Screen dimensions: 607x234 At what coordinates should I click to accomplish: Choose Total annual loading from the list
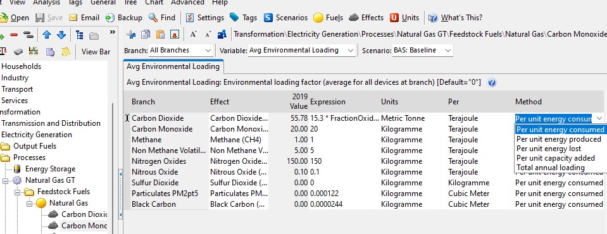click(x=551, y=168)
